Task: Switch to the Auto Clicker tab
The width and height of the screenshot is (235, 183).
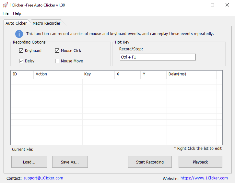Action: 16,23
